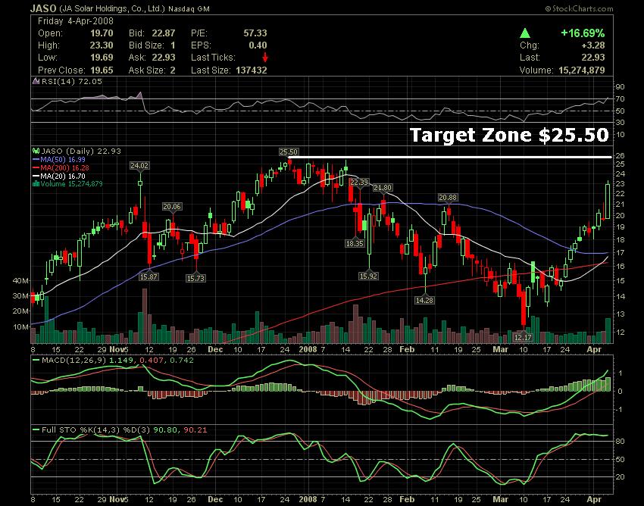
Task: Click the Last 22.93 value in header
Action: pyautogui.click(x=593, y=58)
